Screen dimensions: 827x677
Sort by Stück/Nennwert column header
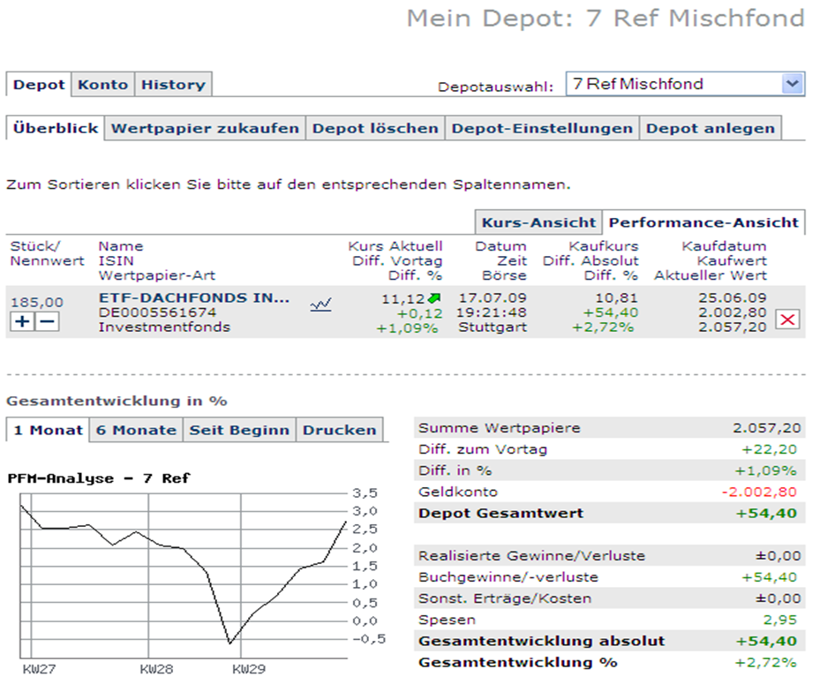click(47, 253)
